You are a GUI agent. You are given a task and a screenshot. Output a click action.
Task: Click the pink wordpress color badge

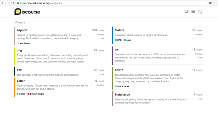pos(18,43)
